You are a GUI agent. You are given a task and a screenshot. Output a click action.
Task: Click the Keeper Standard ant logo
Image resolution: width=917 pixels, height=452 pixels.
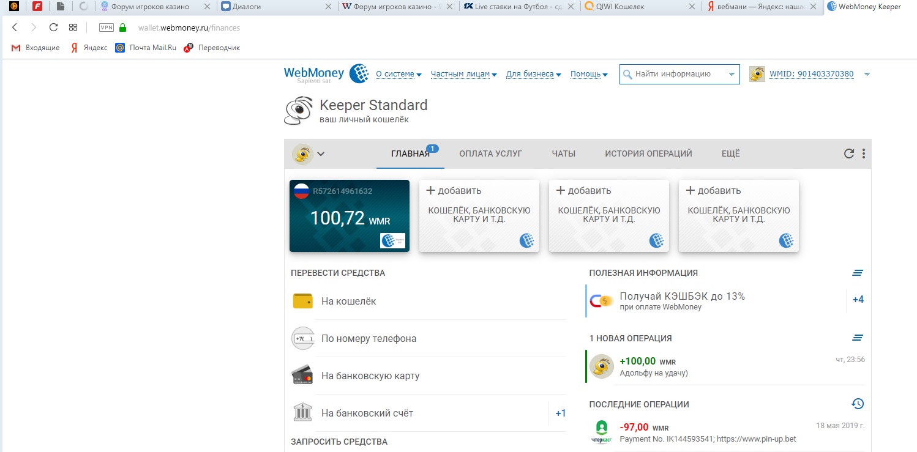point(299,111)
